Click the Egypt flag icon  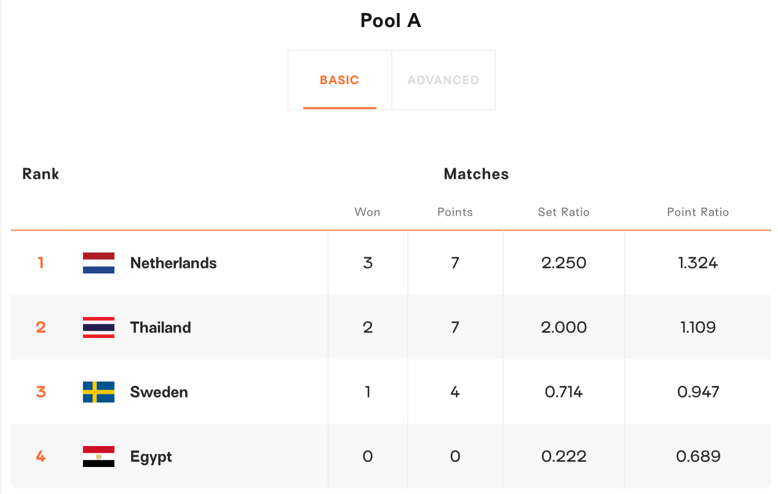[98, 457]
